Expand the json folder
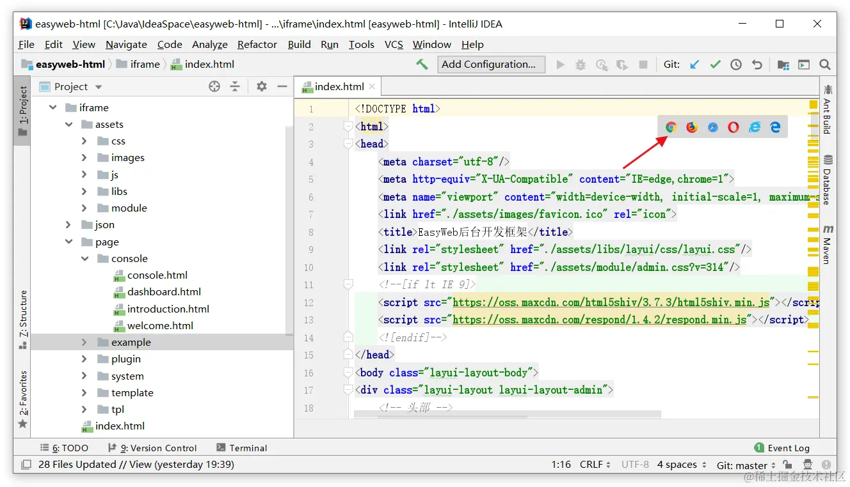Screen dimensions: 850x487 pos(69,225)
